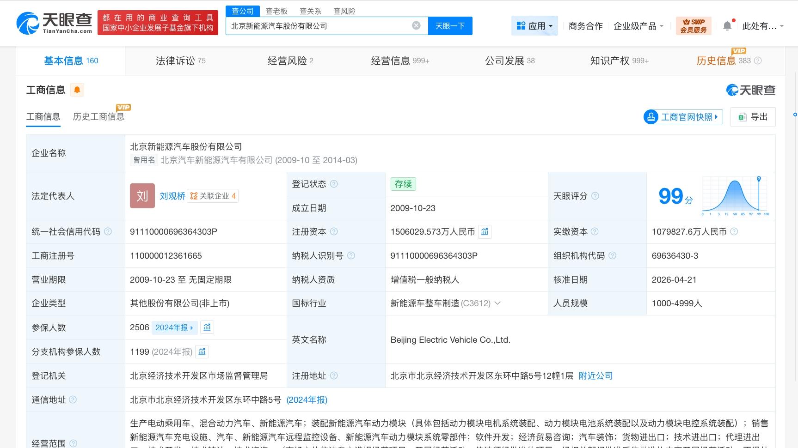Click the TianYanCha logo icon
This screenshot has width=798, height=448.
[29, 22]
